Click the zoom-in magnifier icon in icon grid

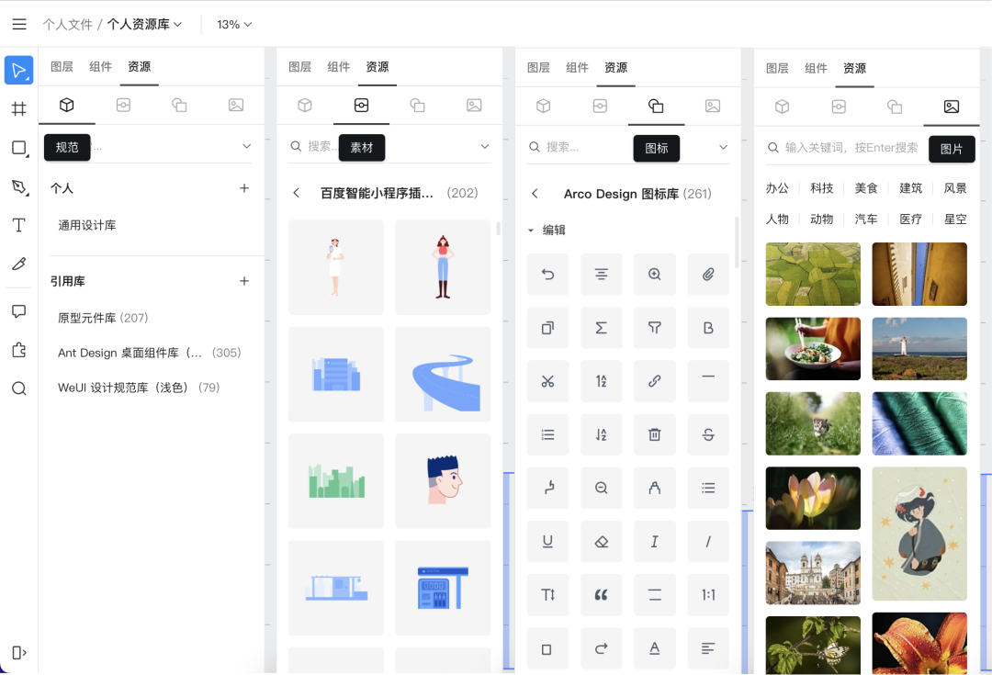pyautogui.click(x=655, y=274)
